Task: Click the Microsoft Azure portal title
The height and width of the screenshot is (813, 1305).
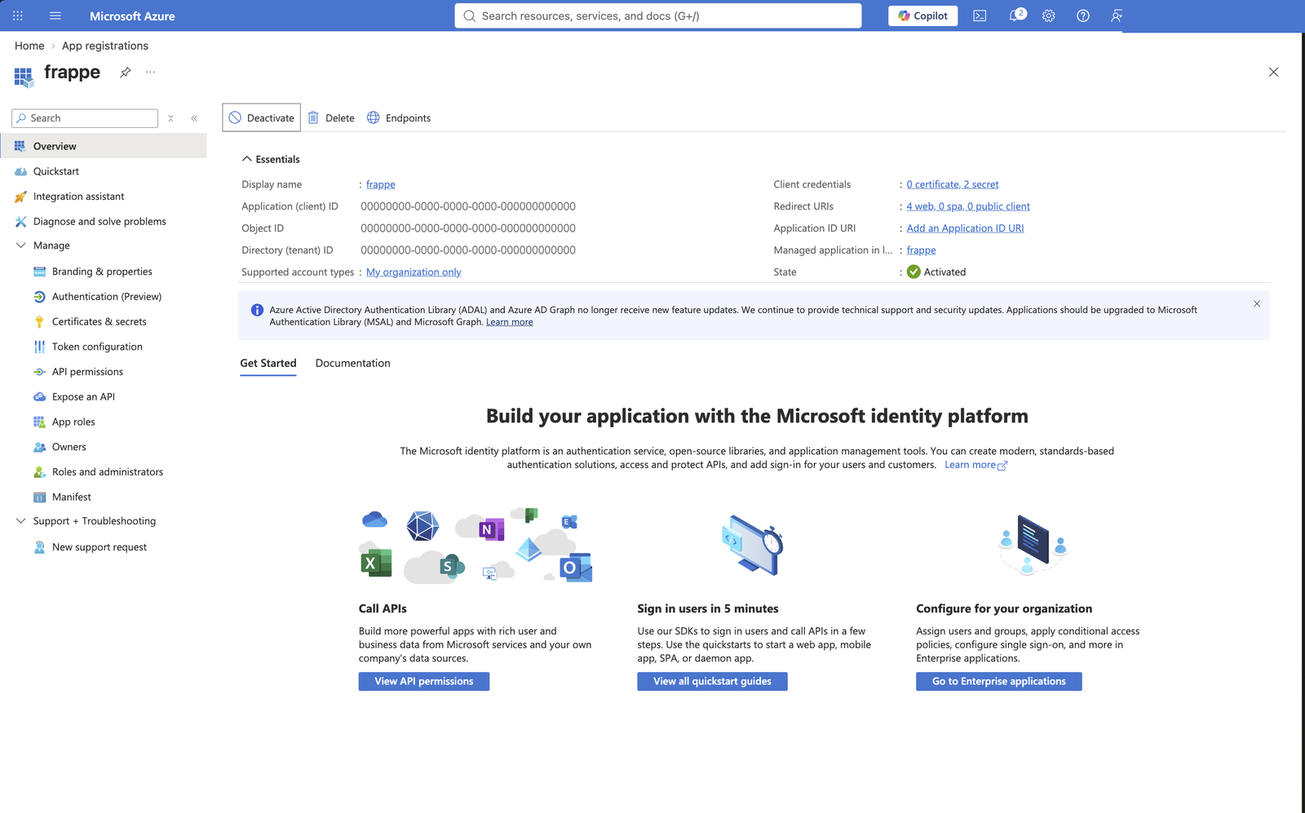Action: [132, 15]
